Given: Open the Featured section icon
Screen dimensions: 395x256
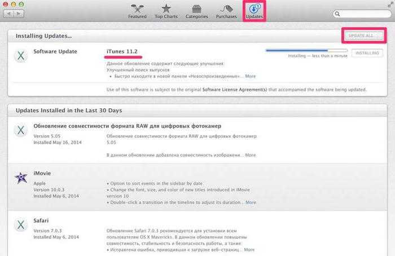Looking at the screenshot, I should (x=137, y=9).
